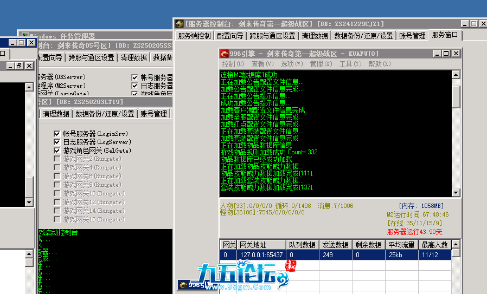The width and height of the screenshot is (487, 294).
Task: Toggle 帐号服务器 (LoginSrv) checkbox
Action: pyautogui.click(x=57, y=134)
